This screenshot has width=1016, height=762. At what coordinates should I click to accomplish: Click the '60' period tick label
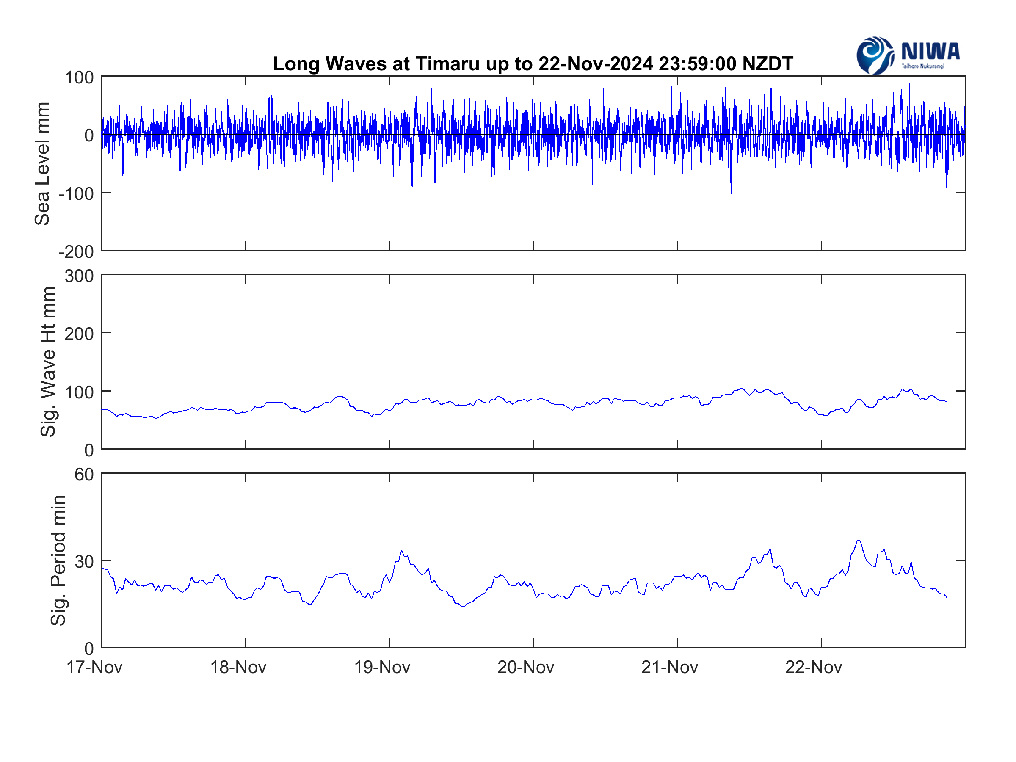[84, 475]
